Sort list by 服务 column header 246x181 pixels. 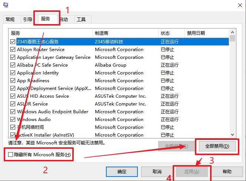[50, 33]
